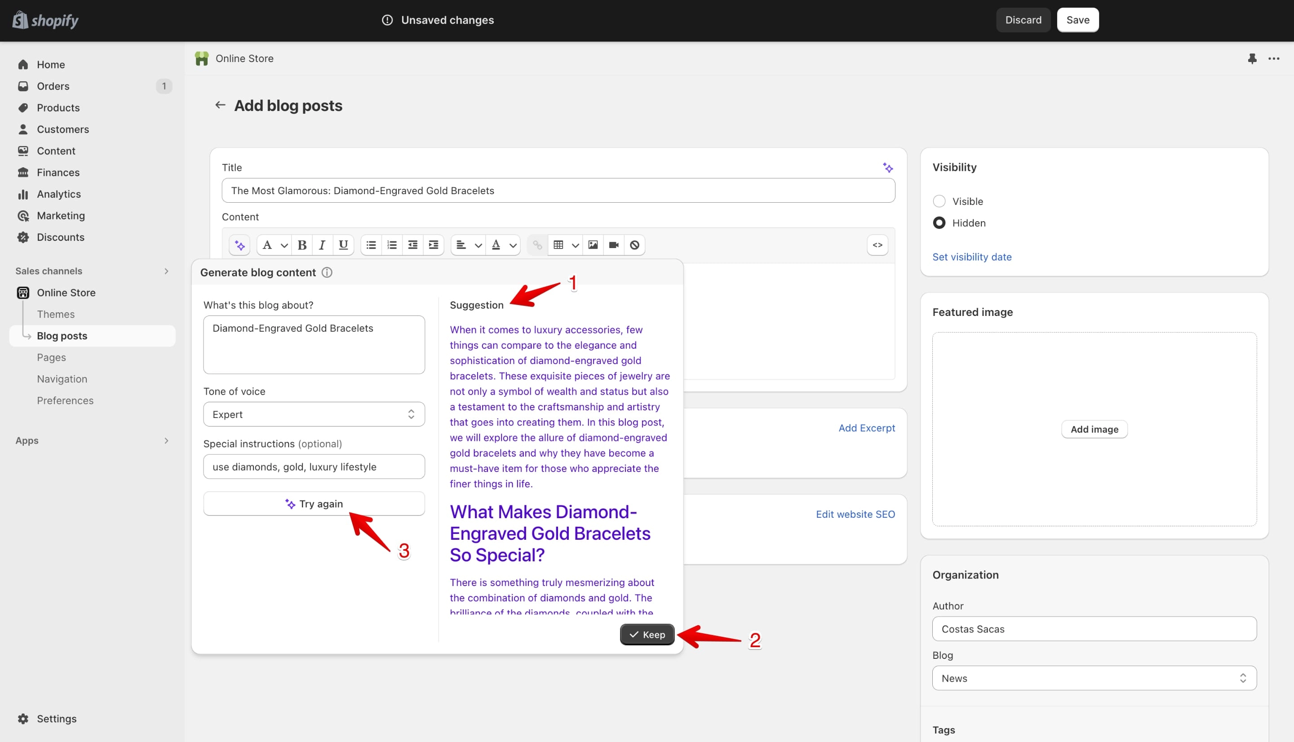Click the Special instructions field
1294x742 pixels.
point(314,467)
